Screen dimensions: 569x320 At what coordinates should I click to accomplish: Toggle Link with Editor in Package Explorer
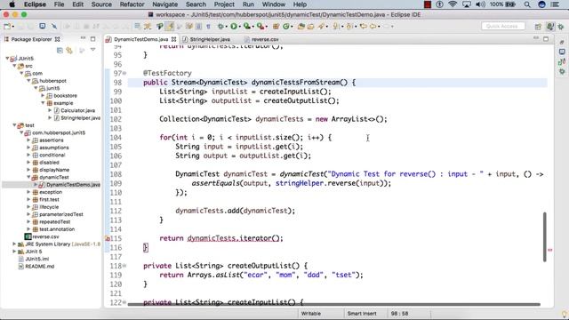pos(69,51)
